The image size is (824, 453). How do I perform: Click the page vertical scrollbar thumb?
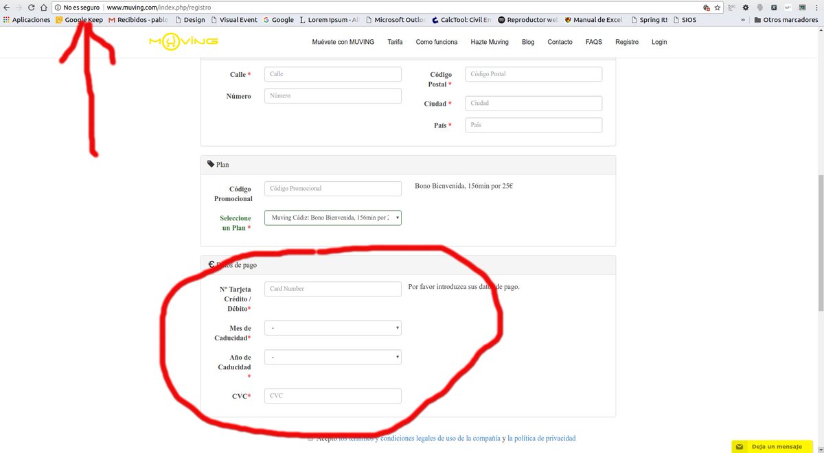coord(820,242)
